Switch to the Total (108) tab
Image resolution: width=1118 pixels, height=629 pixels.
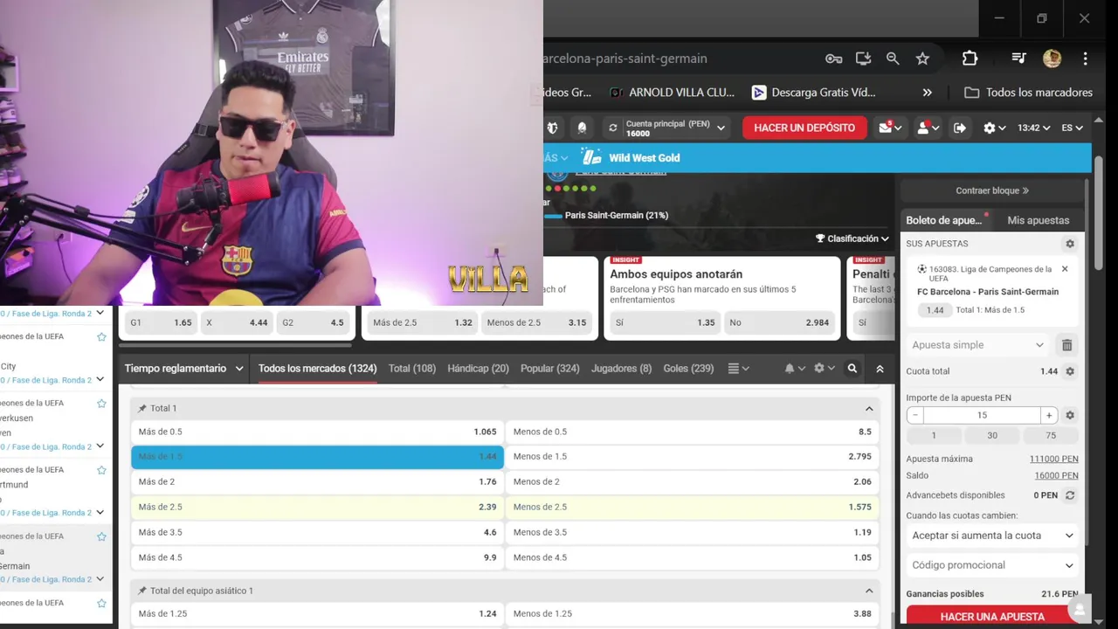(x=412, y=369)
